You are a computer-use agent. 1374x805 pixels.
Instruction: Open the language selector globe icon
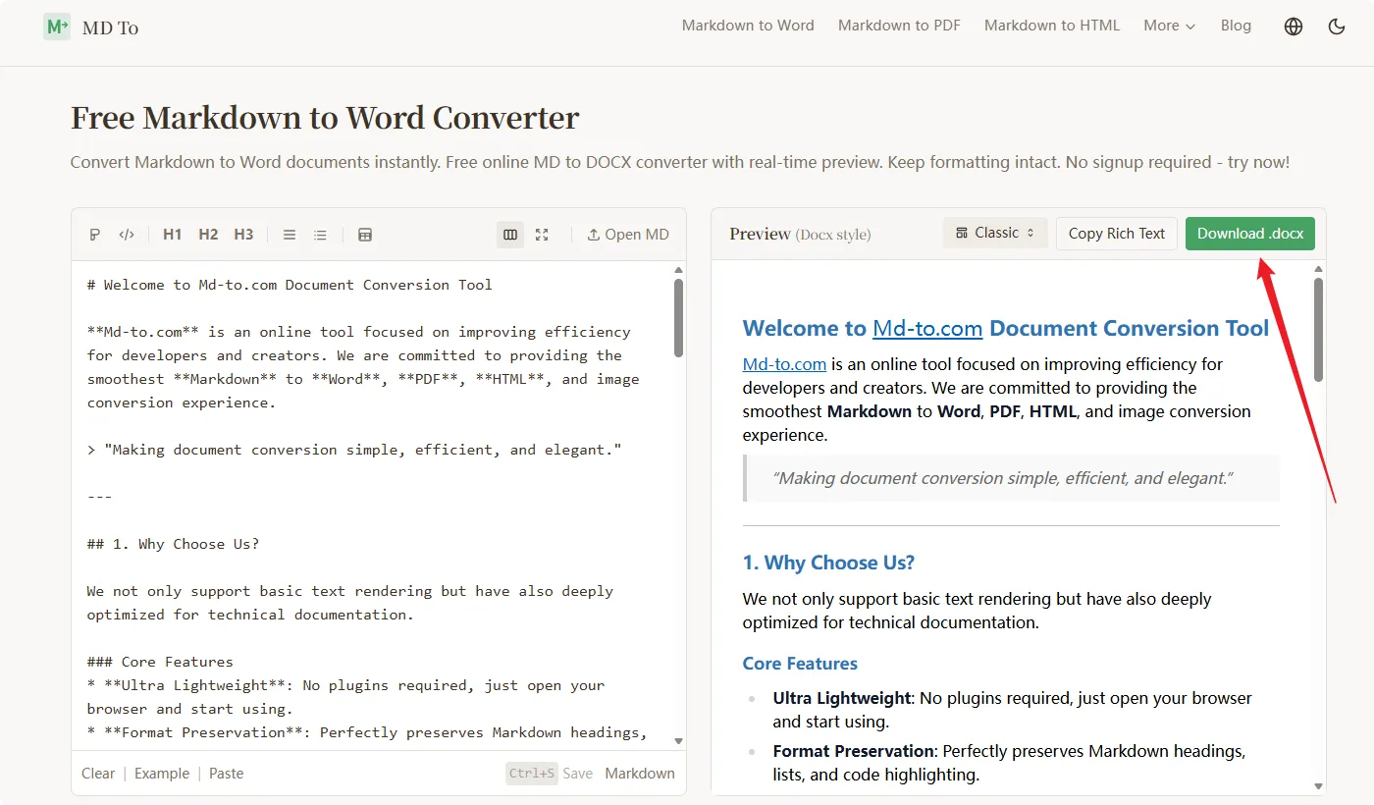[x=1293, y=27]
